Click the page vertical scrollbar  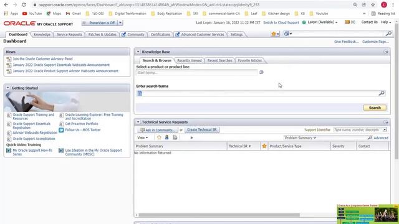397,91
